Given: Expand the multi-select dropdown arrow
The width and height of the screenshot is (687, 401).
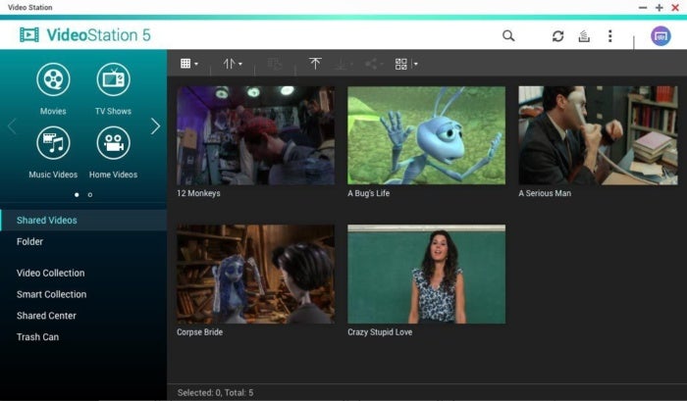Looking at the screenshot, I should (x=415, y=65).
